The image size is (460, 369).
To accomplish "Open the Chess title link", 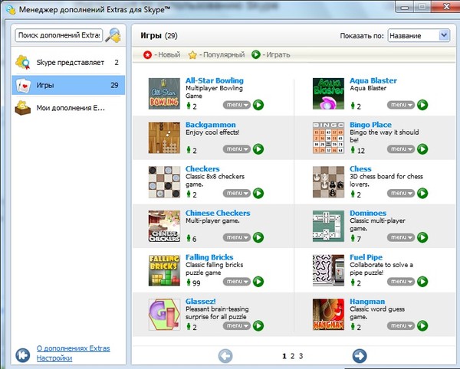I will pyautogui.click(x=360, y=168).
